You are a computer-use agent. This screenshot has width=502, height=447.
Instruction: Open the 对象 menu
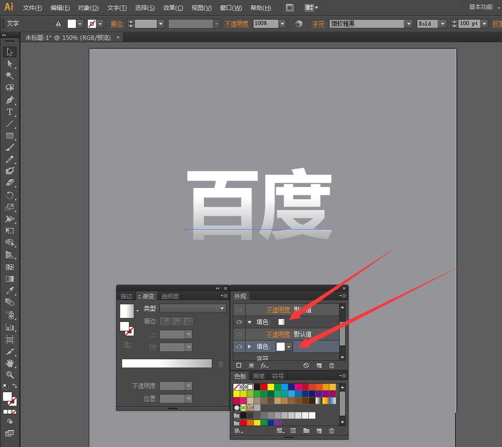(x=88, y=8)
